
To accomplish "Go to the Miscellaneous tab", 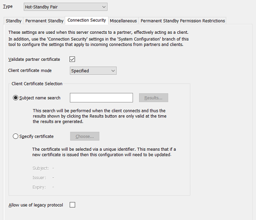I will (x=123, y=21).
